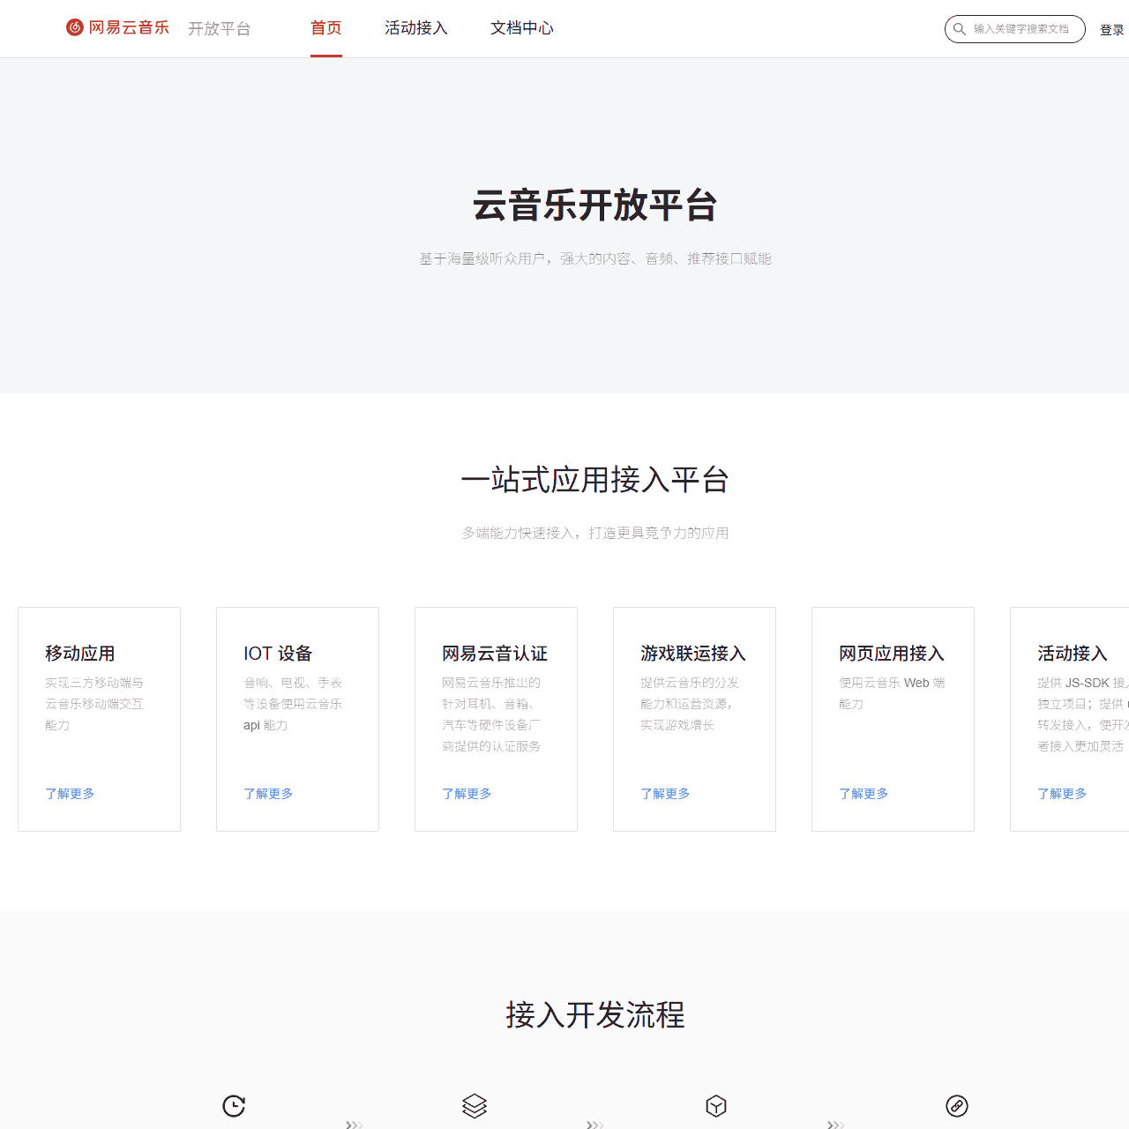
Task: Click 了解更多 on the 游戏联运接入 card
Action: (665, 793)
